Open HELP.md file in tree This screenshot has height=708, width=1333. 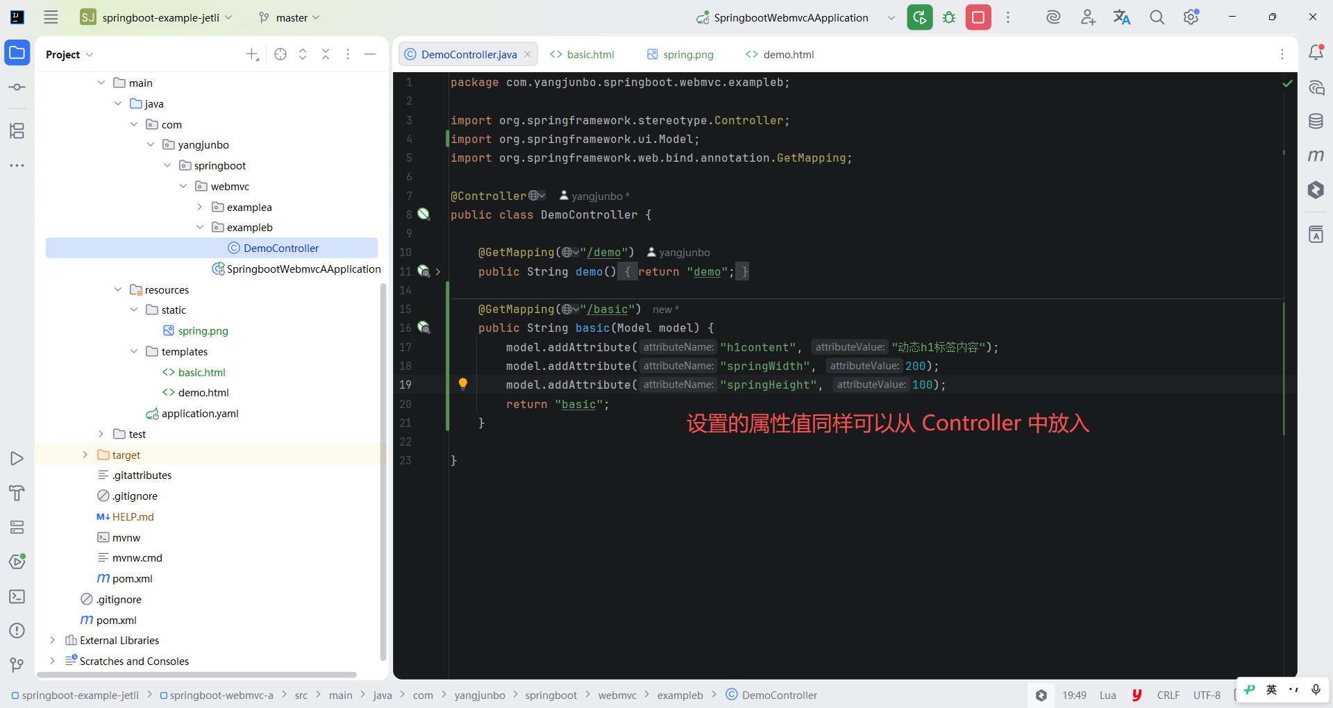pos(125,516)
